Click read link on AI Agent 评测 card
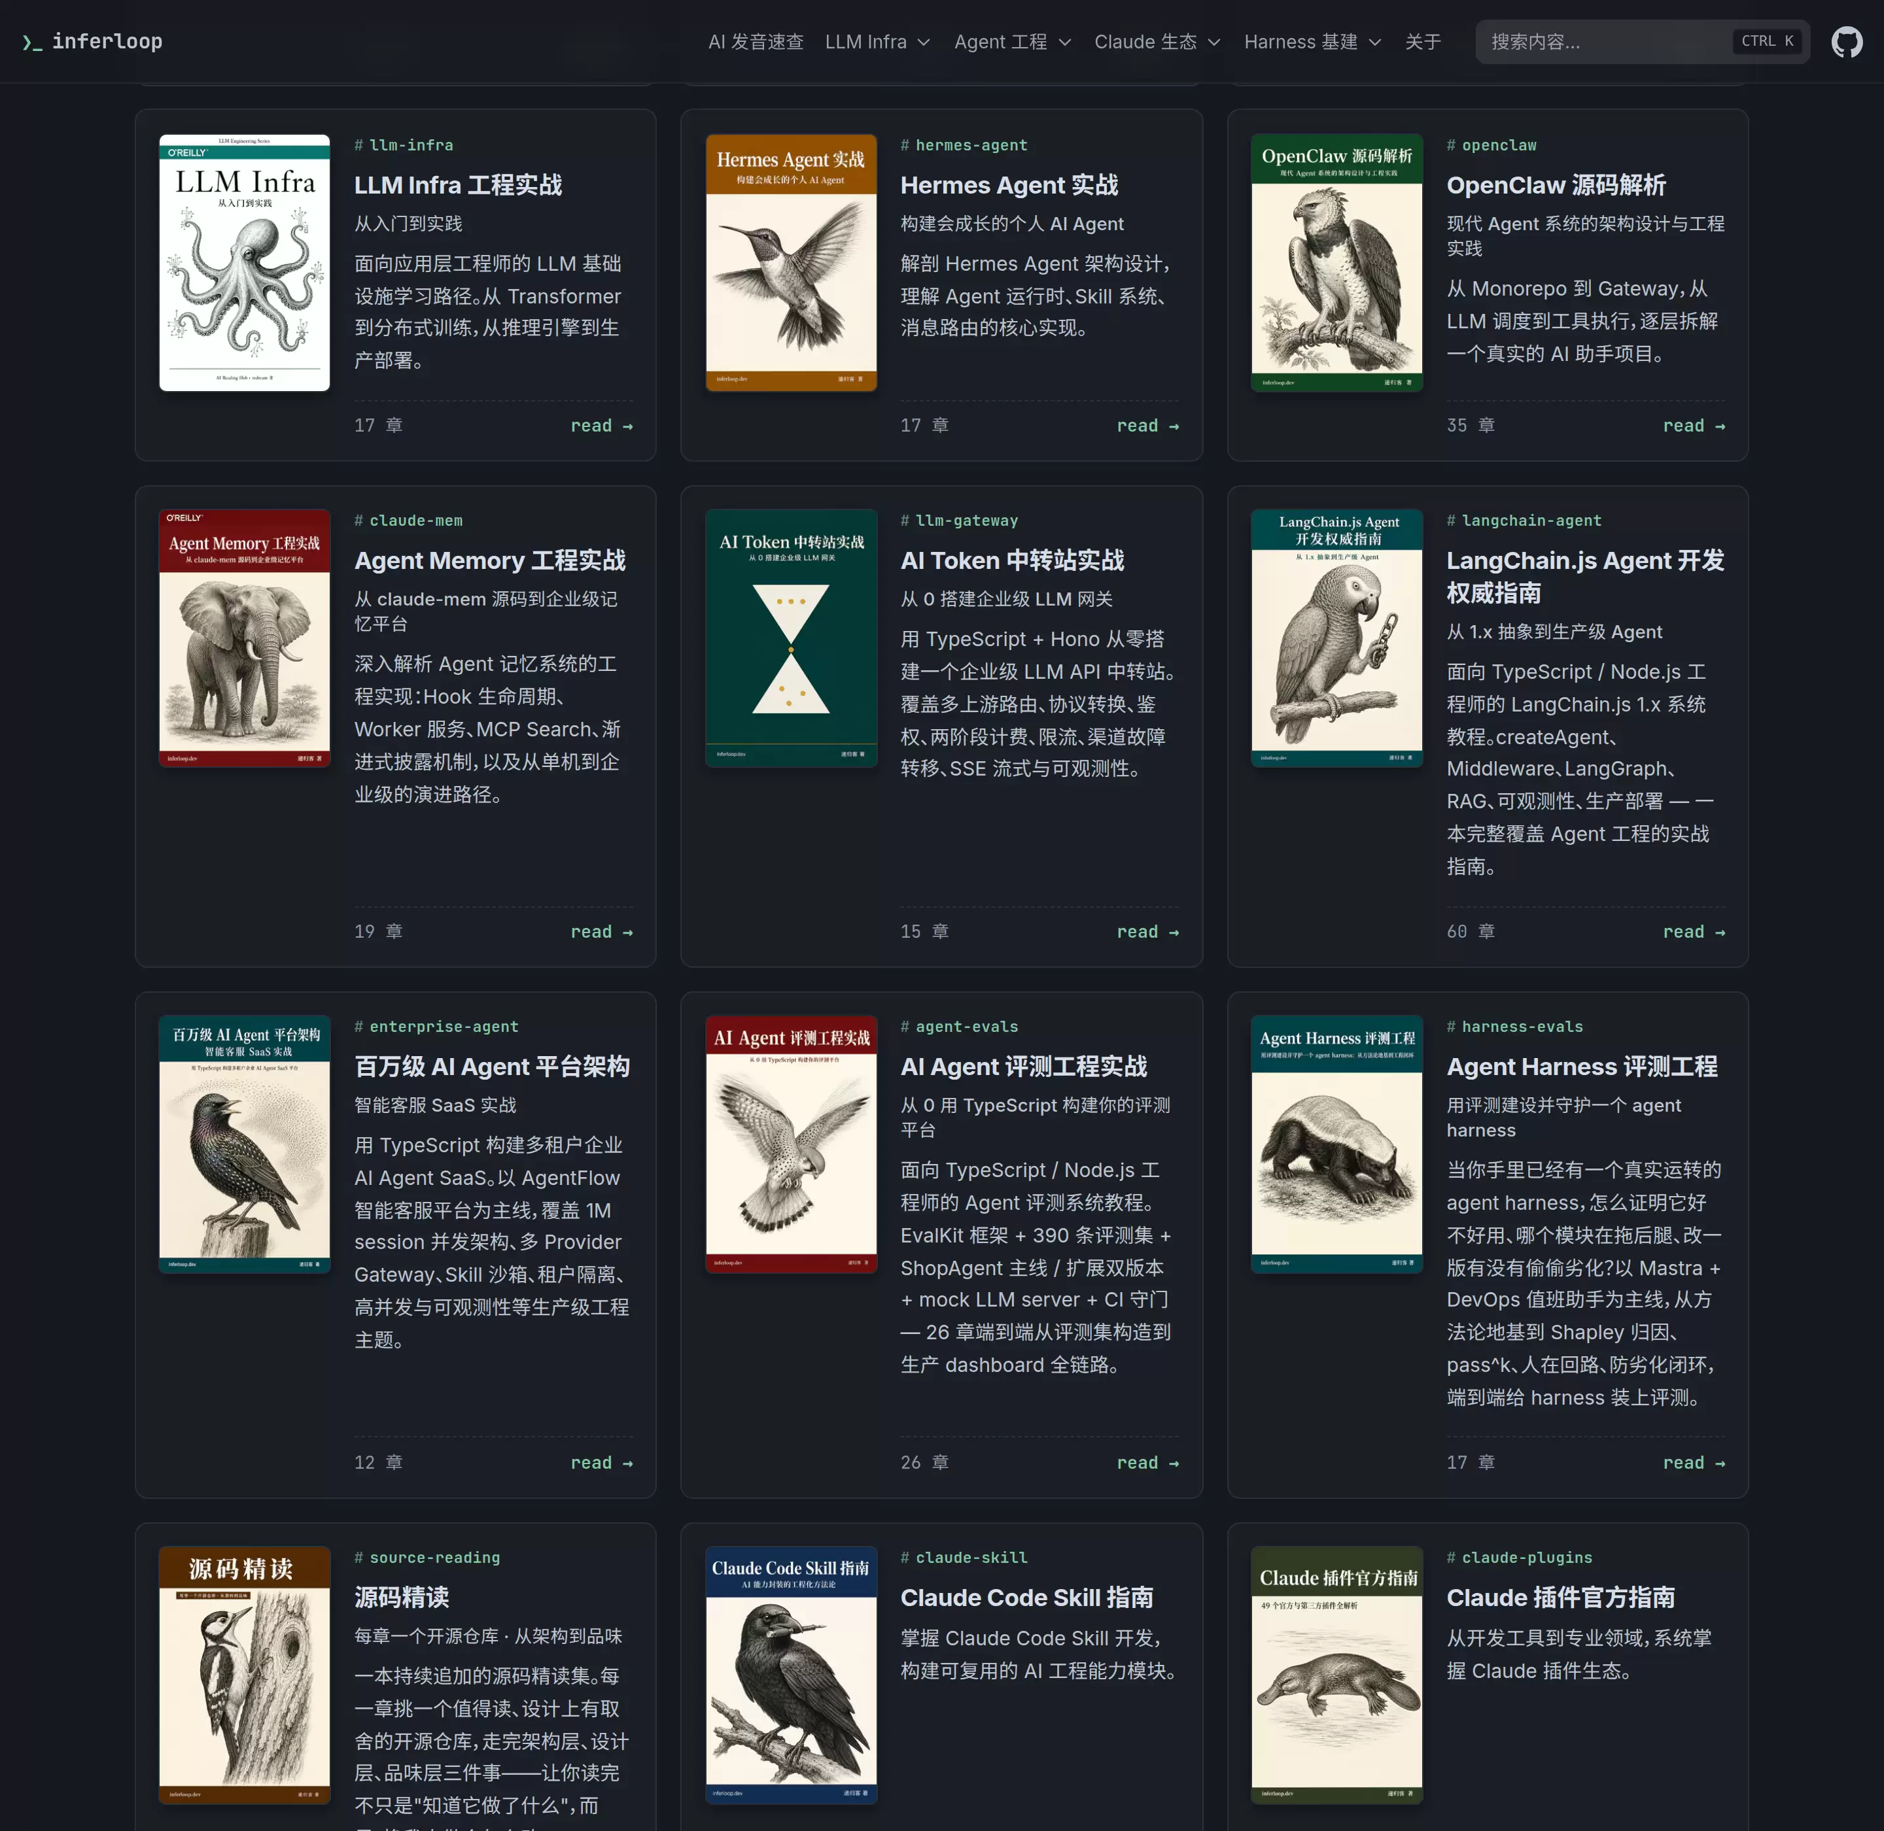 point(1148,1463)
